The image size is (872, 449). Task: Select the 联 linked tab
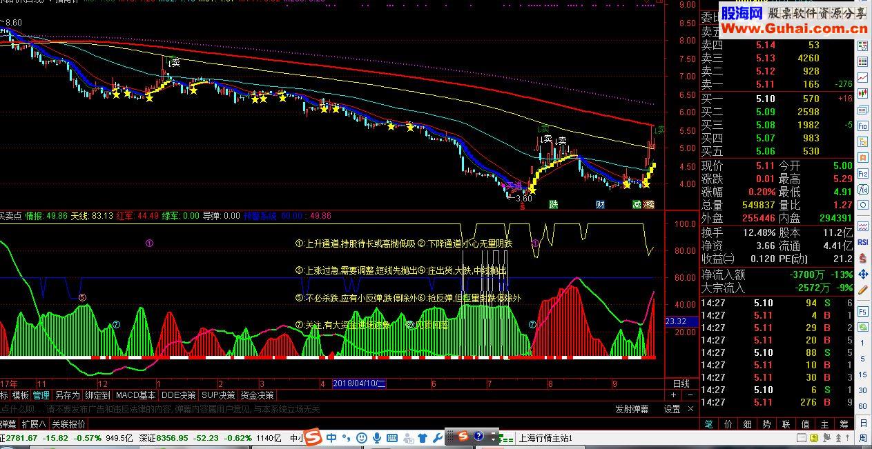pos(786,424)
